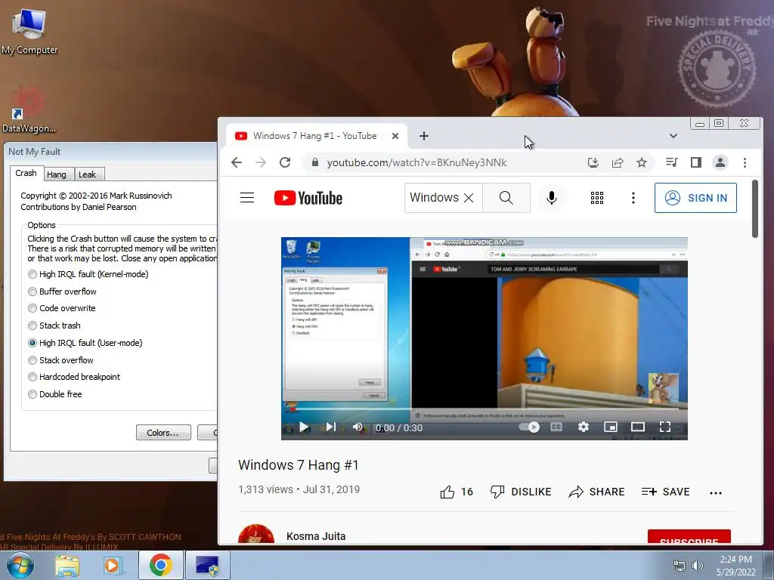774x580 pixels.
Task: Click the YouTube search magnifier button
Action: [506, 198]
